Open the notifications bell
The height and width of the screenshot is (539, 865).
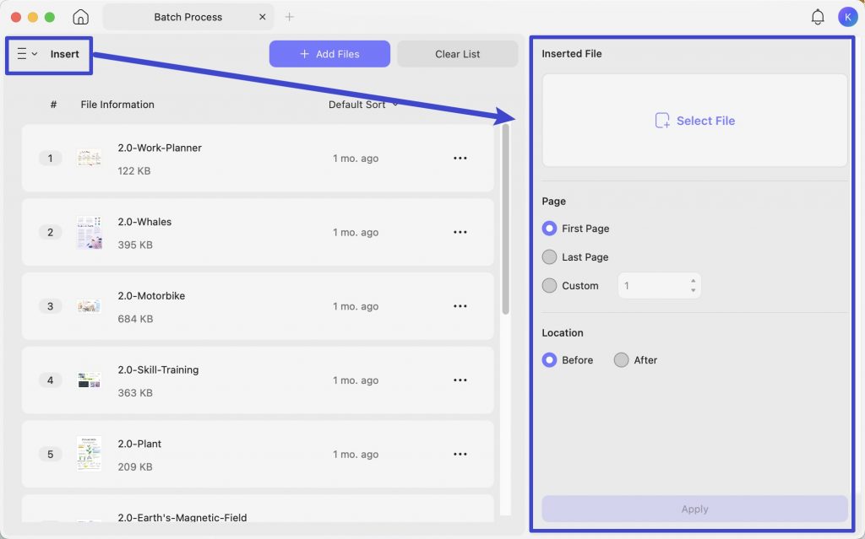point(818,17)
